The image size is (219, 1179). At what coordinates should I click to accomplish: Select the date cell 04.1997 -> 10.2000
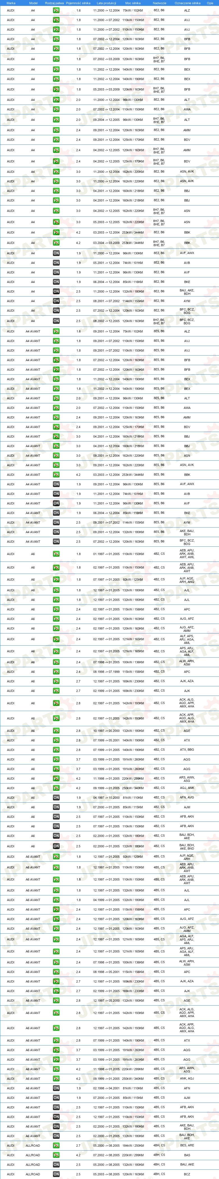click(106, 798)
